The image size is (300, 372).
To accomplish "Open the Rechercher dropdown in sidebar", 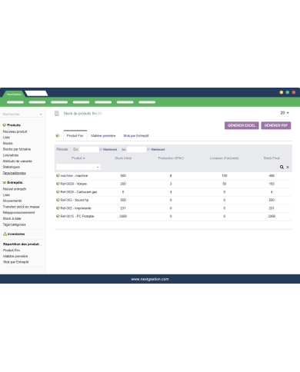I will (22, 114).
